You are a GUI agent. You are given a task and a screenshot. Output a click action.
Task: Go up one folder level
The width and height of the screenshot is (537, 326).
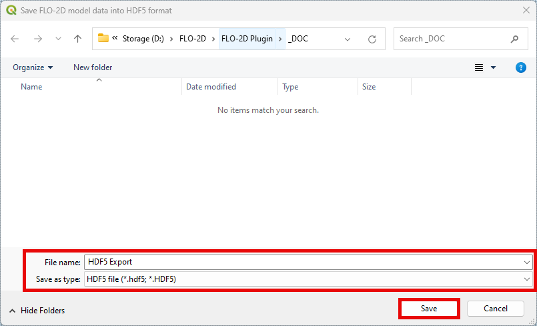[77, 39]
